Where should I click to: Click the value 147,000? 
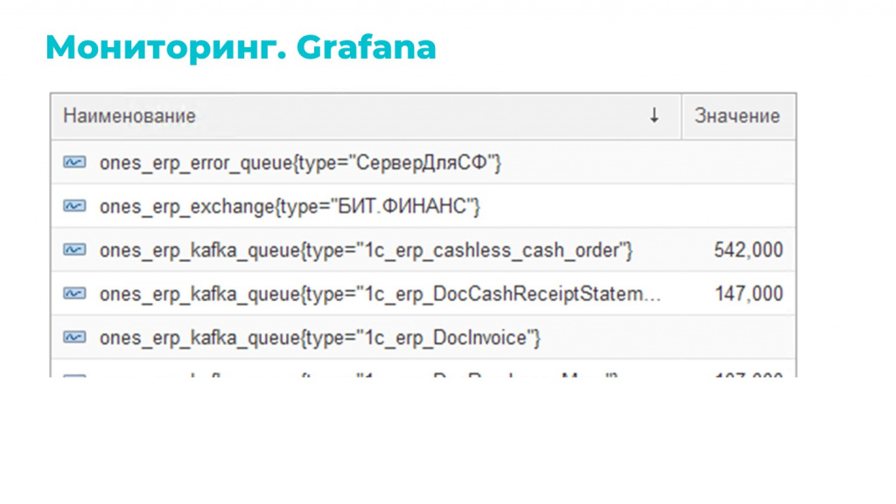click(749, 294)
